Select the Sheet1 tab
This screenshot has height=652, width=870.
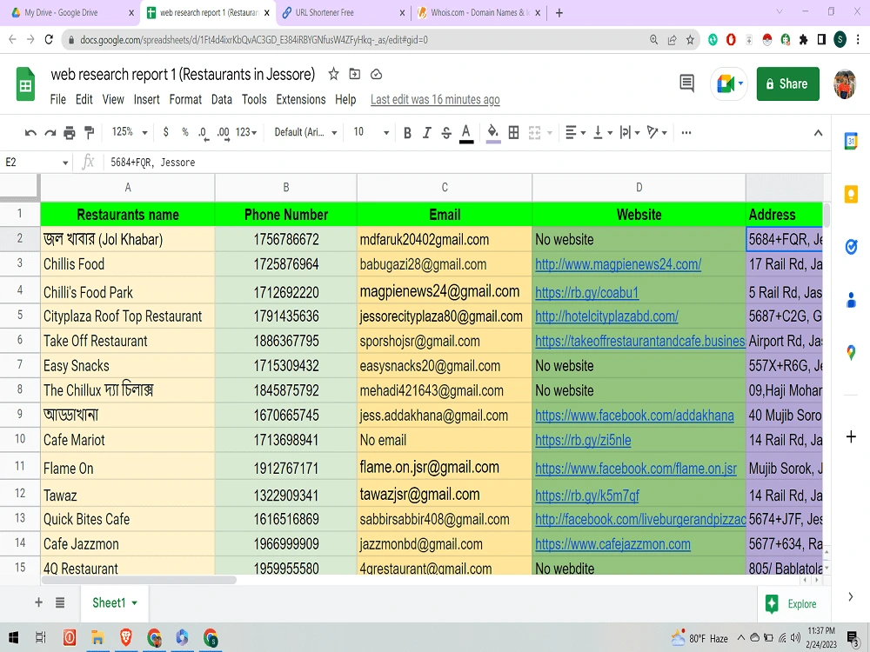(x=114, y=602)
